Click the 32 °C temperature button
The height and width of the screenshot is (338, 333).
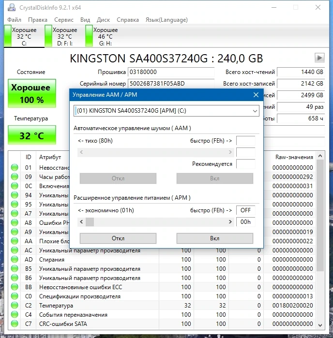pos(32,135)
